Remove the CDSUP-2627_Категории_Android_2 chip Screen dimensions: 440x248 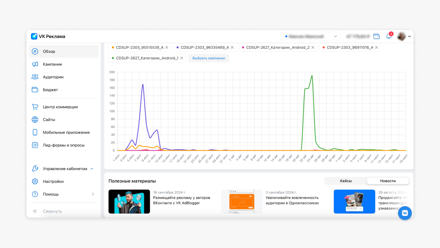(313, 47)
